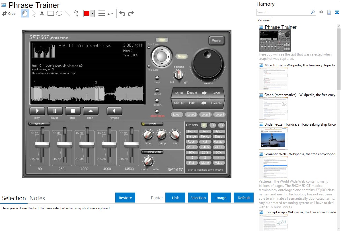Click the redo arrow
The image size is (341, 231).
[x=131, y=13]
